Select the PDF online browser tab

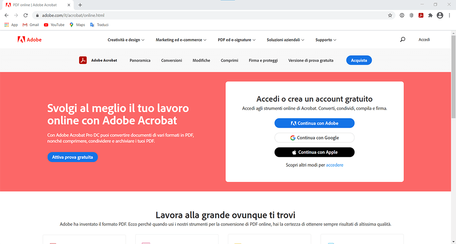[x=38, y=5]
